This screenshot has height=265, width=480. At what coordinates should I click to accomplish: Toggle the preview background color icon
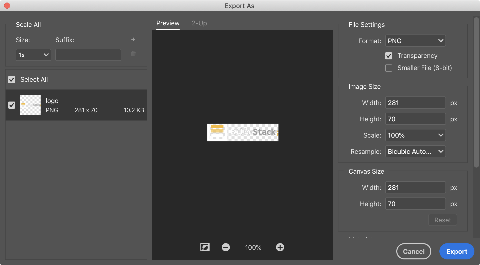click(205, 247)
